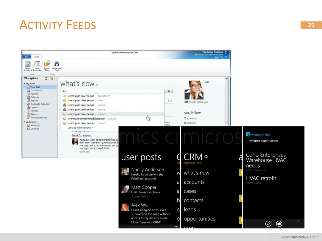
Task: Open Coho Enterprises Warehouse HVAC needs opportunity
Action: pos(266,162)
